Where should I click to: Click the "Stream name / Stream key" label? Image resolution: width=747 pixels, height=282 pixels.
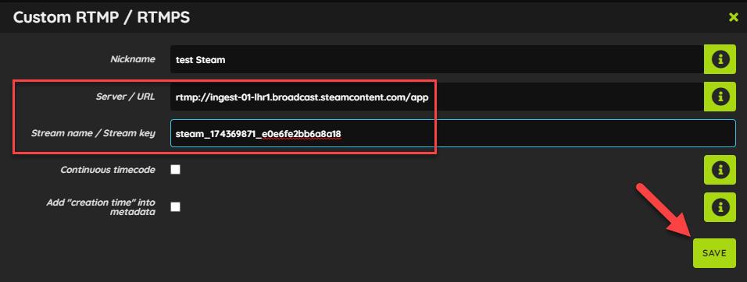coord(93,133)
